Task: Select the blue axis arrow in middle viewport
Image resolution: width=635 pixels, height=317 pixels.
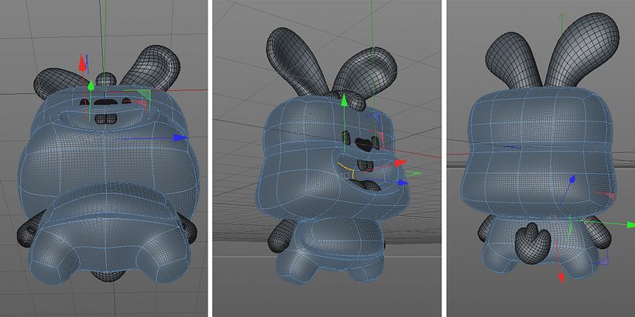Action: [402, 182]
